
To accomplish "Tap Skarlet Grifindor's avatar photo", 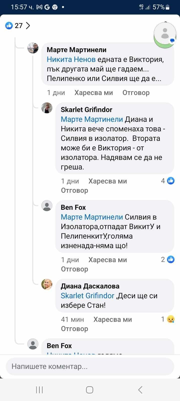I will pyautogui.click(x=47, y=108).
